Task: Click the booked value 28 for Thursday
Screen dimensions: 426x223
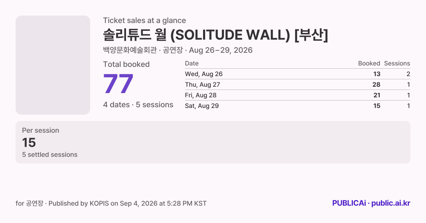Action: (x=376, y=85)
